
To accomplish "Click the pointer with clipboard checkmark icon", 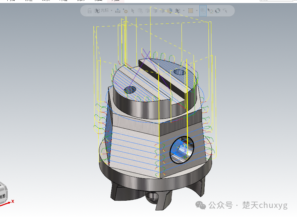I will tap(210, 11).
